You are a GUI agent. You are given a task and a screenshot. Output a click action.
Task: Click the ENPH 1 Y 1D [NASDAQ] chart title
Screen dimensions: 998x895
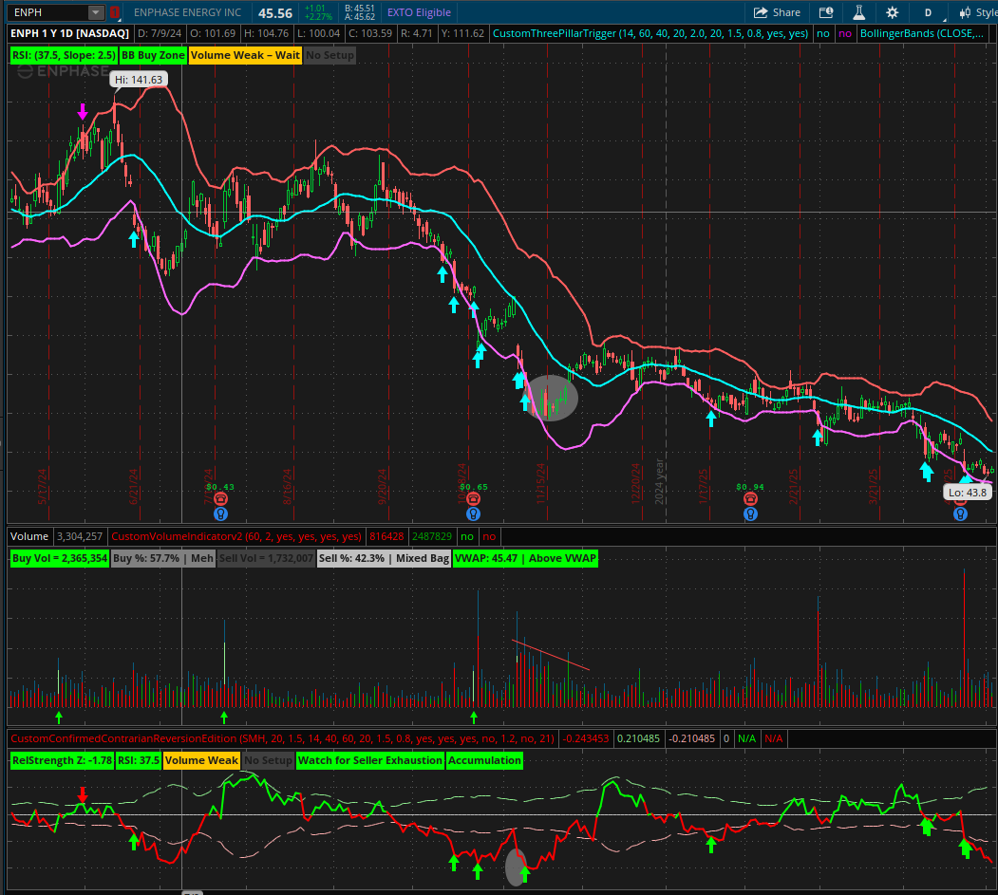coord(69,33)
